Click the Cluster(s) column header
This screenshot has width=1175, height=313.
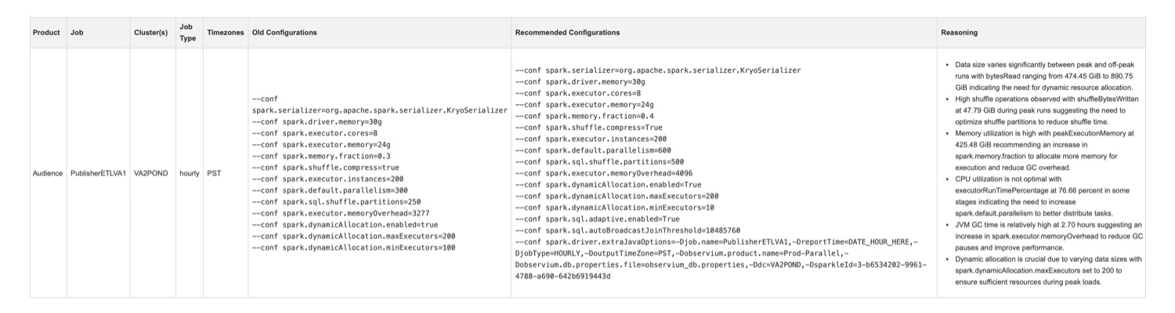point(150,33)
